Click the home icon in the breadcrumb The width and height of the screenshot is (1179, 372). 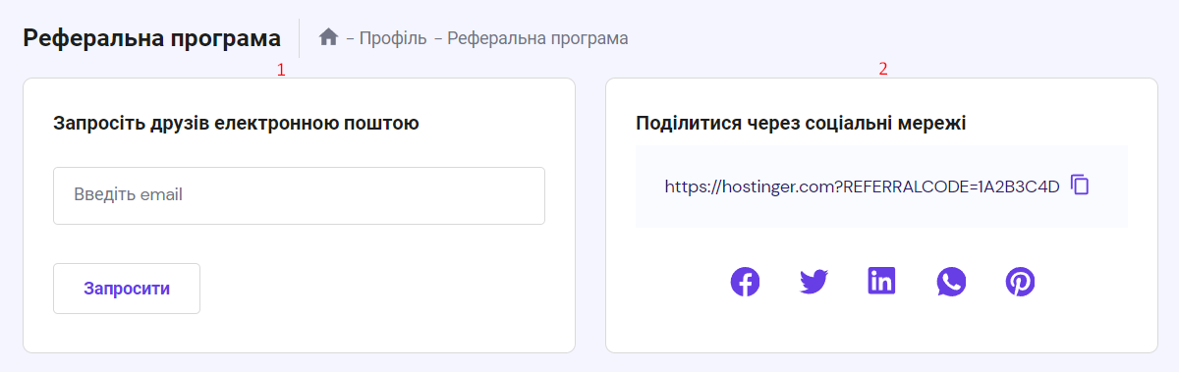pos(328,37)
